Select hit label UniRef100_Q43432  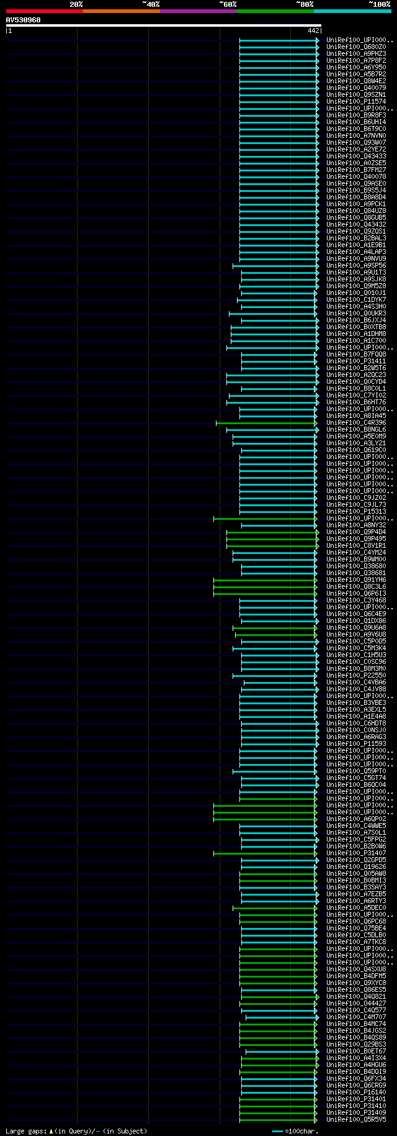[x=356, y=225]
